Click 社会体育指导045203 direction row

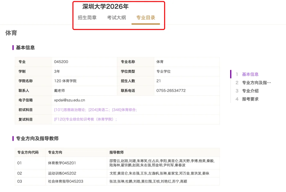pos(65,181)
